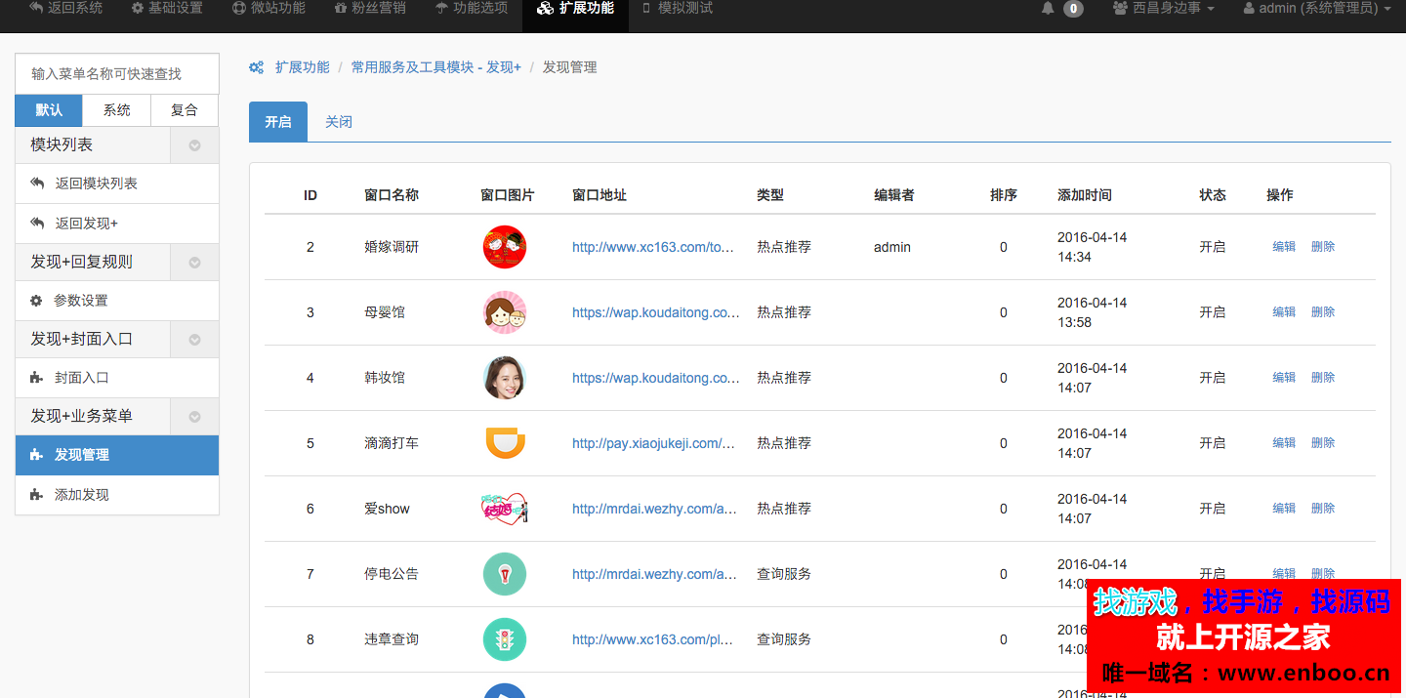Open the wezhy URL for 爱show
The width and height of the screenshot is (1406, 698).
click(x=655, y=509)
